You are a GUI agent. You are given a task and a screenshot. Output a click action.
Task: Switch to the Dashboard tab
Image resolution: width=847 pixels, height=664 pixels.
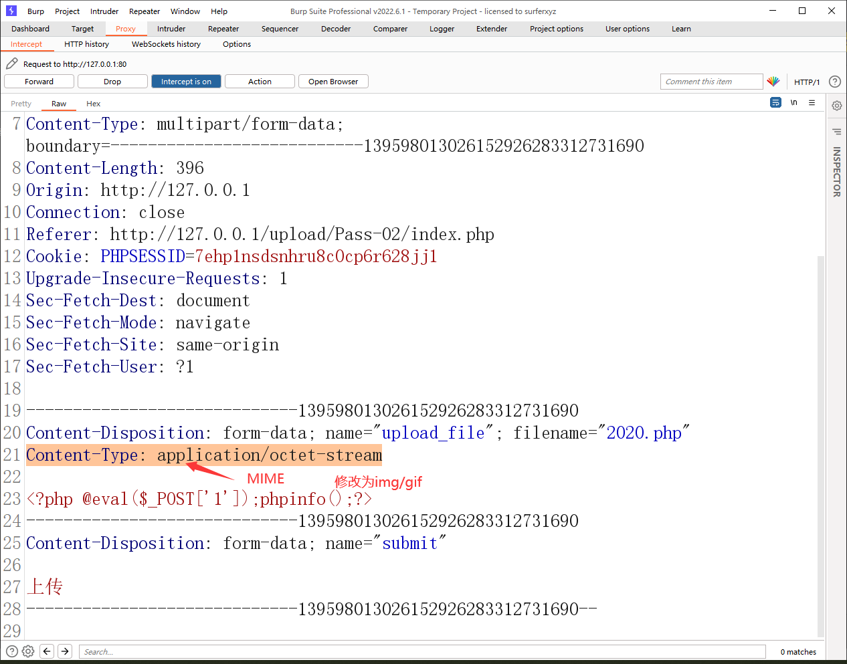pos(30,29)
